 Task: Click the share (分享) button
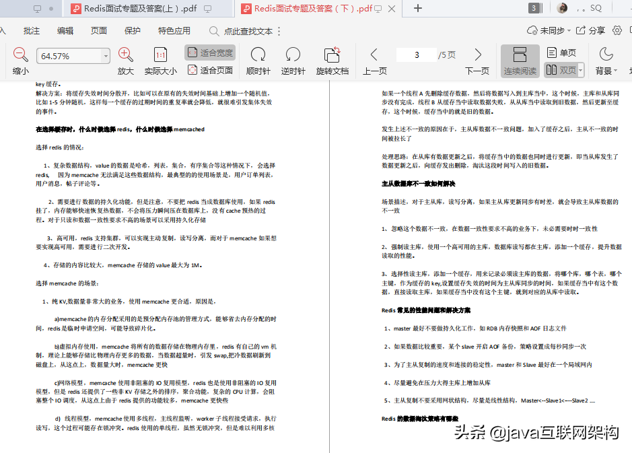coord(590,31)
